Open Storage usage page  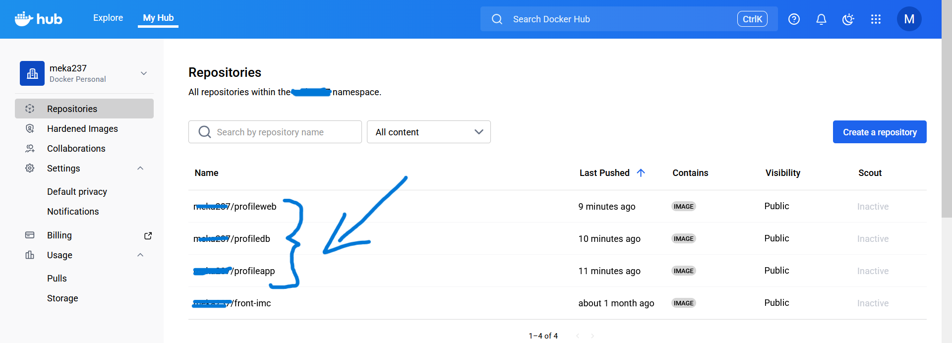point(62,298)
